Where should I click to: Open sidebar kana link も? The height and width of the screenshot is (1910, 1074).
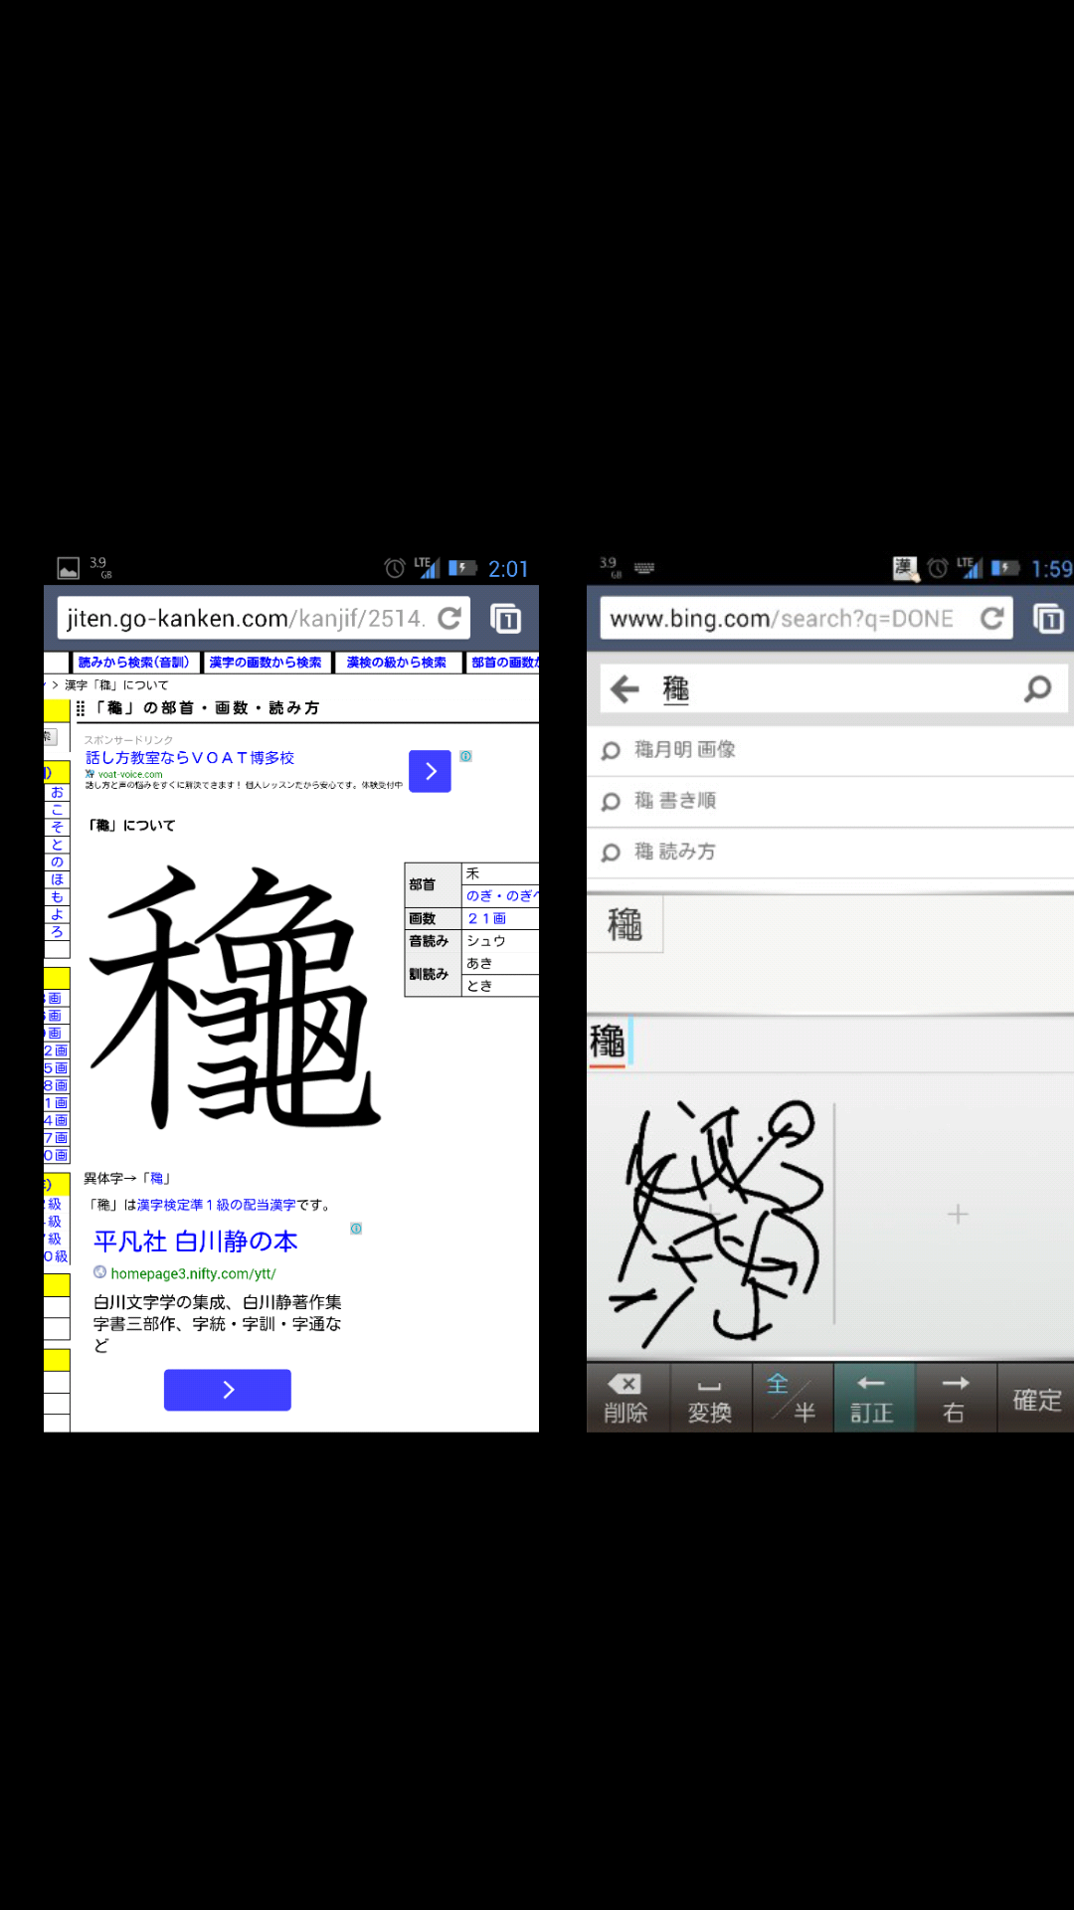click(x=57, y=897)
